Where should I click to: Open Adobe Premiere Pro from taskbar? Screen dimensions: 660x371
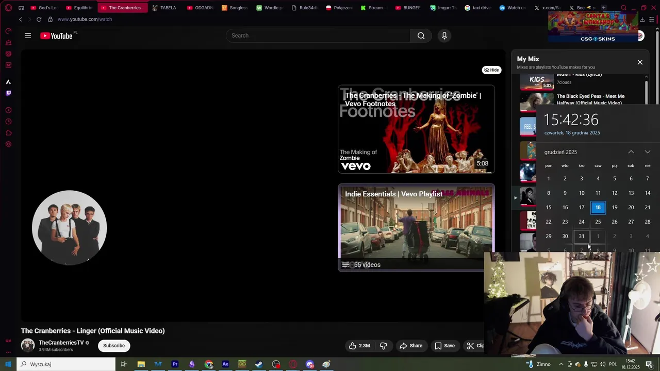(175, 364)
